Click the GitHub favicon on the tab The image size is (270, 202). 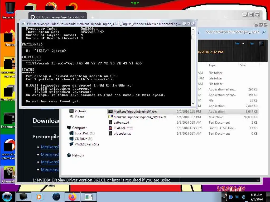click(x=32, y=17)
